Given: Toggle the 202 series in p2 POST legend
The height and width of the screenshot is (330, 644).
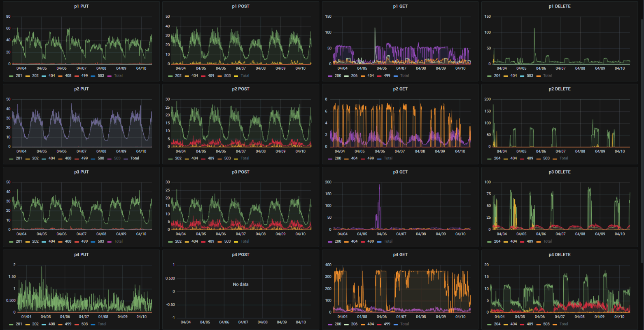Looking at the screenshot, I should [178, 158].
